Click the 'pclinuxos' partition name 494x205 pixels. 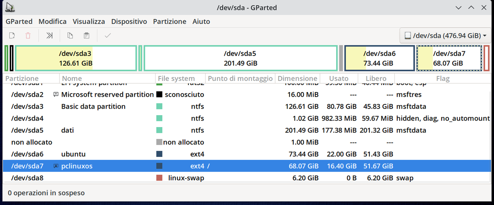click(x=77, y=166)
